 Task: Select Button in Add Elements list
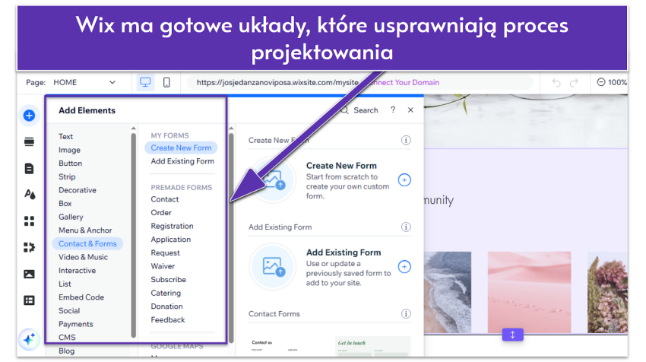[x=70, y=164]
